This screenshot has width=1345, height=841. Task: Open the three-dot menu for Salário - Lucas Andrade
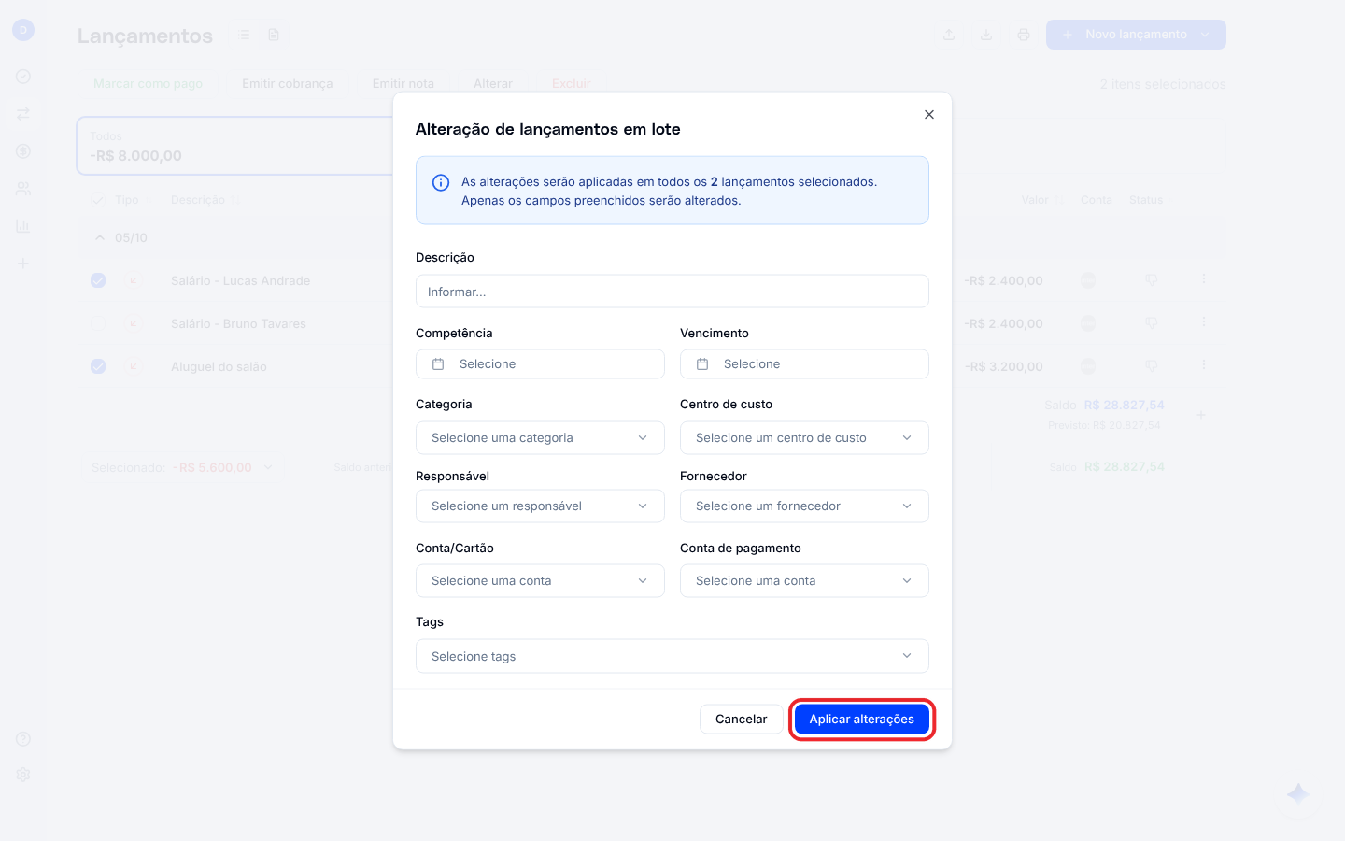1204,279
